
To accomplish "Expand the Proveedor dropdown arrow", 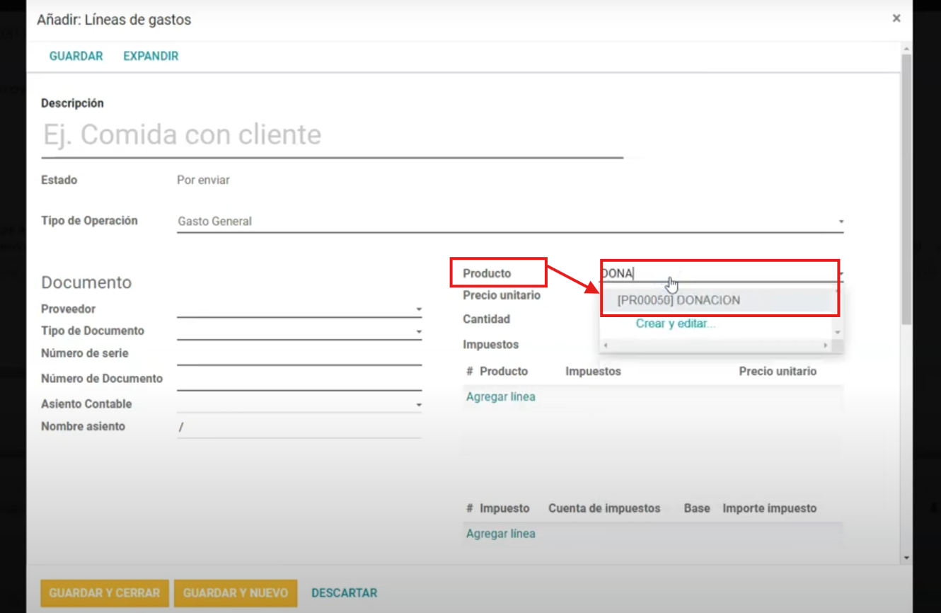I will (419, 309).
